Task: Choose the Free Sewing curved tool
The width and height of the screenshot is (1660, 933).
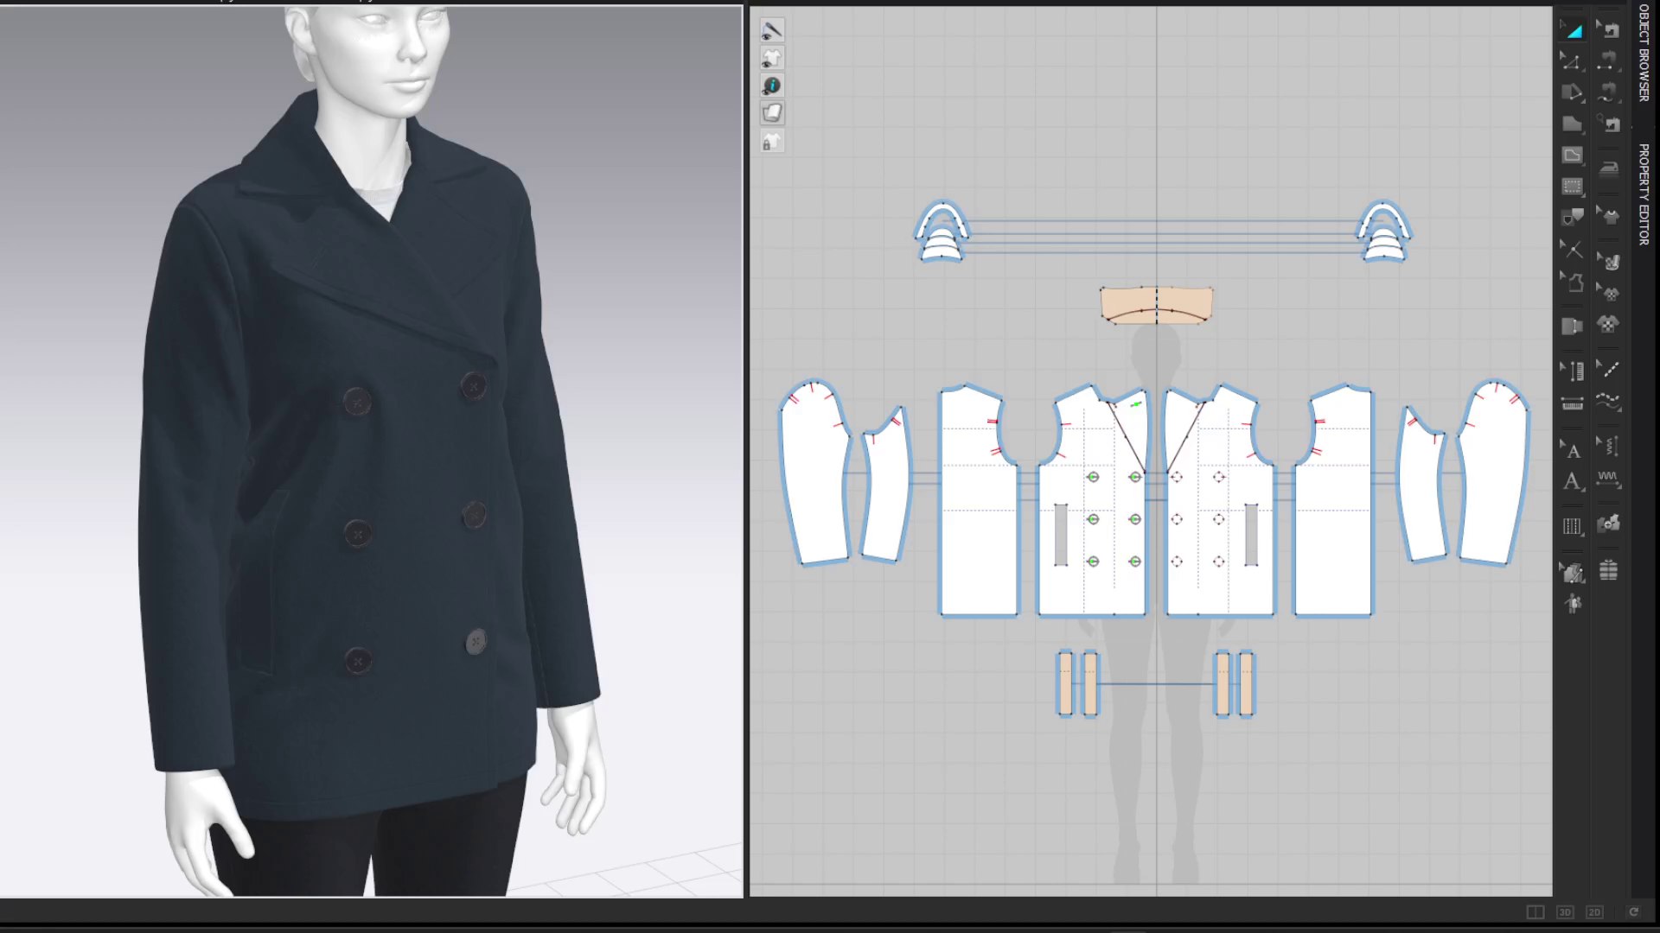Action: (1608, 92)
